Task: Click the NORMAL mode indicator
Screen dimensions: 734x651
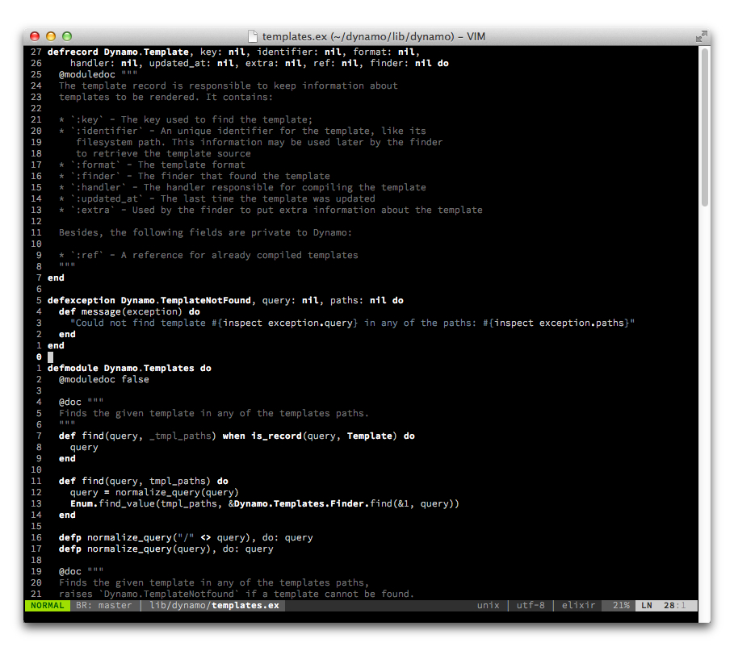Action: point(48,605)
